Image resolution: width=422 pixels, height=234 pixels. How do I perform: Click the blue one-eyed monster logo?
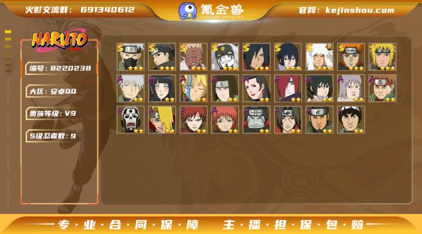[188, 11]
